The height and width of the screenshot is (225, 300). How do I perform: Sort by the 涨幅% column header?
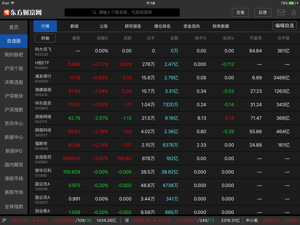pos(102,38)
